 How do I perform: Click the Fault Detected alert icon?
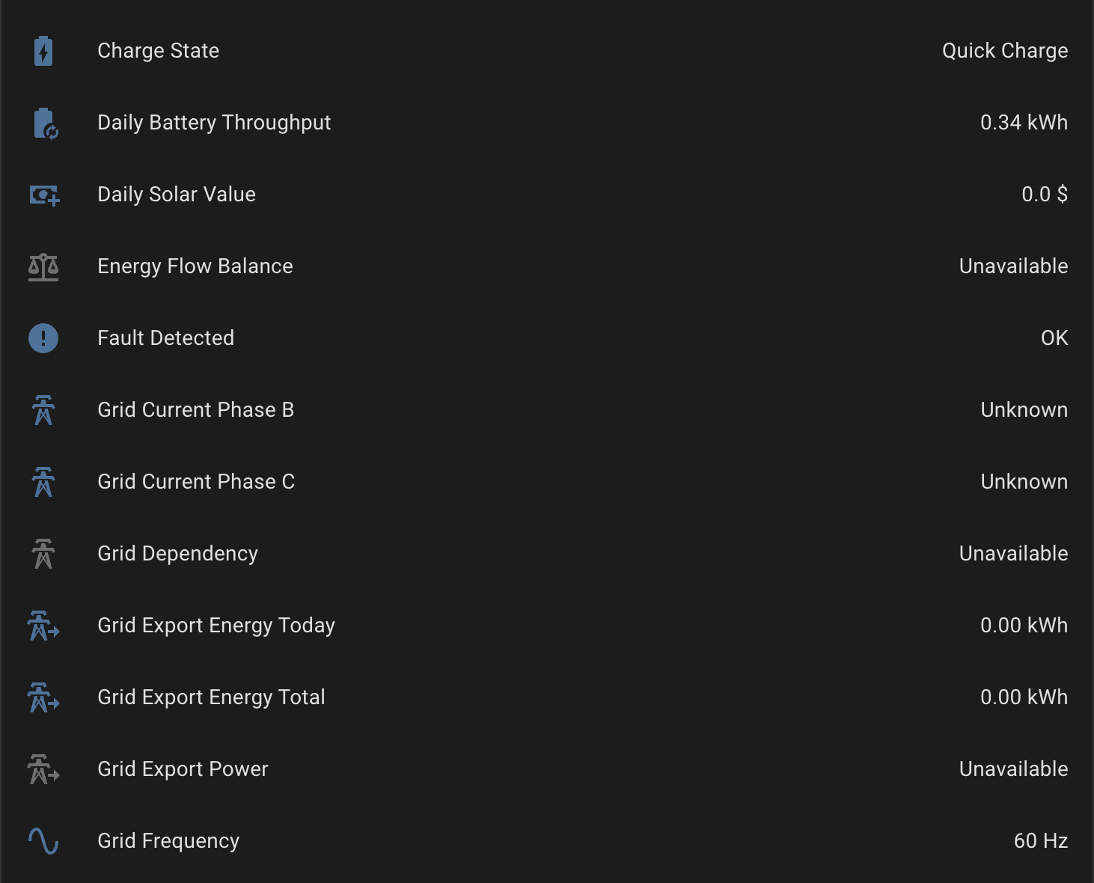[x=43, y=338]
